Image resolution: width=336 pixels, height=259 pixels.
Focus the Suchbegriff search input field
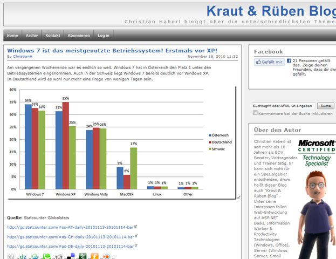point(283,106)
